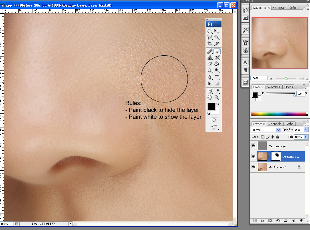Click the Healing Brush tool

[x=210, y=51]
